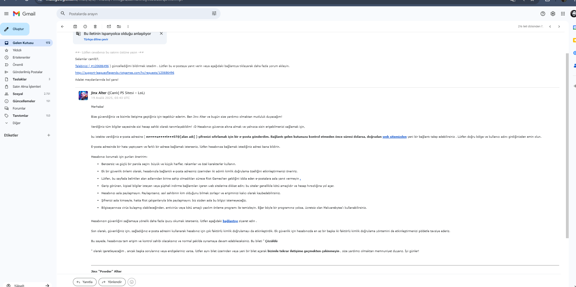Open Satın Alma İşlemleri label
576x287 pixels.
tap(26, 86)
